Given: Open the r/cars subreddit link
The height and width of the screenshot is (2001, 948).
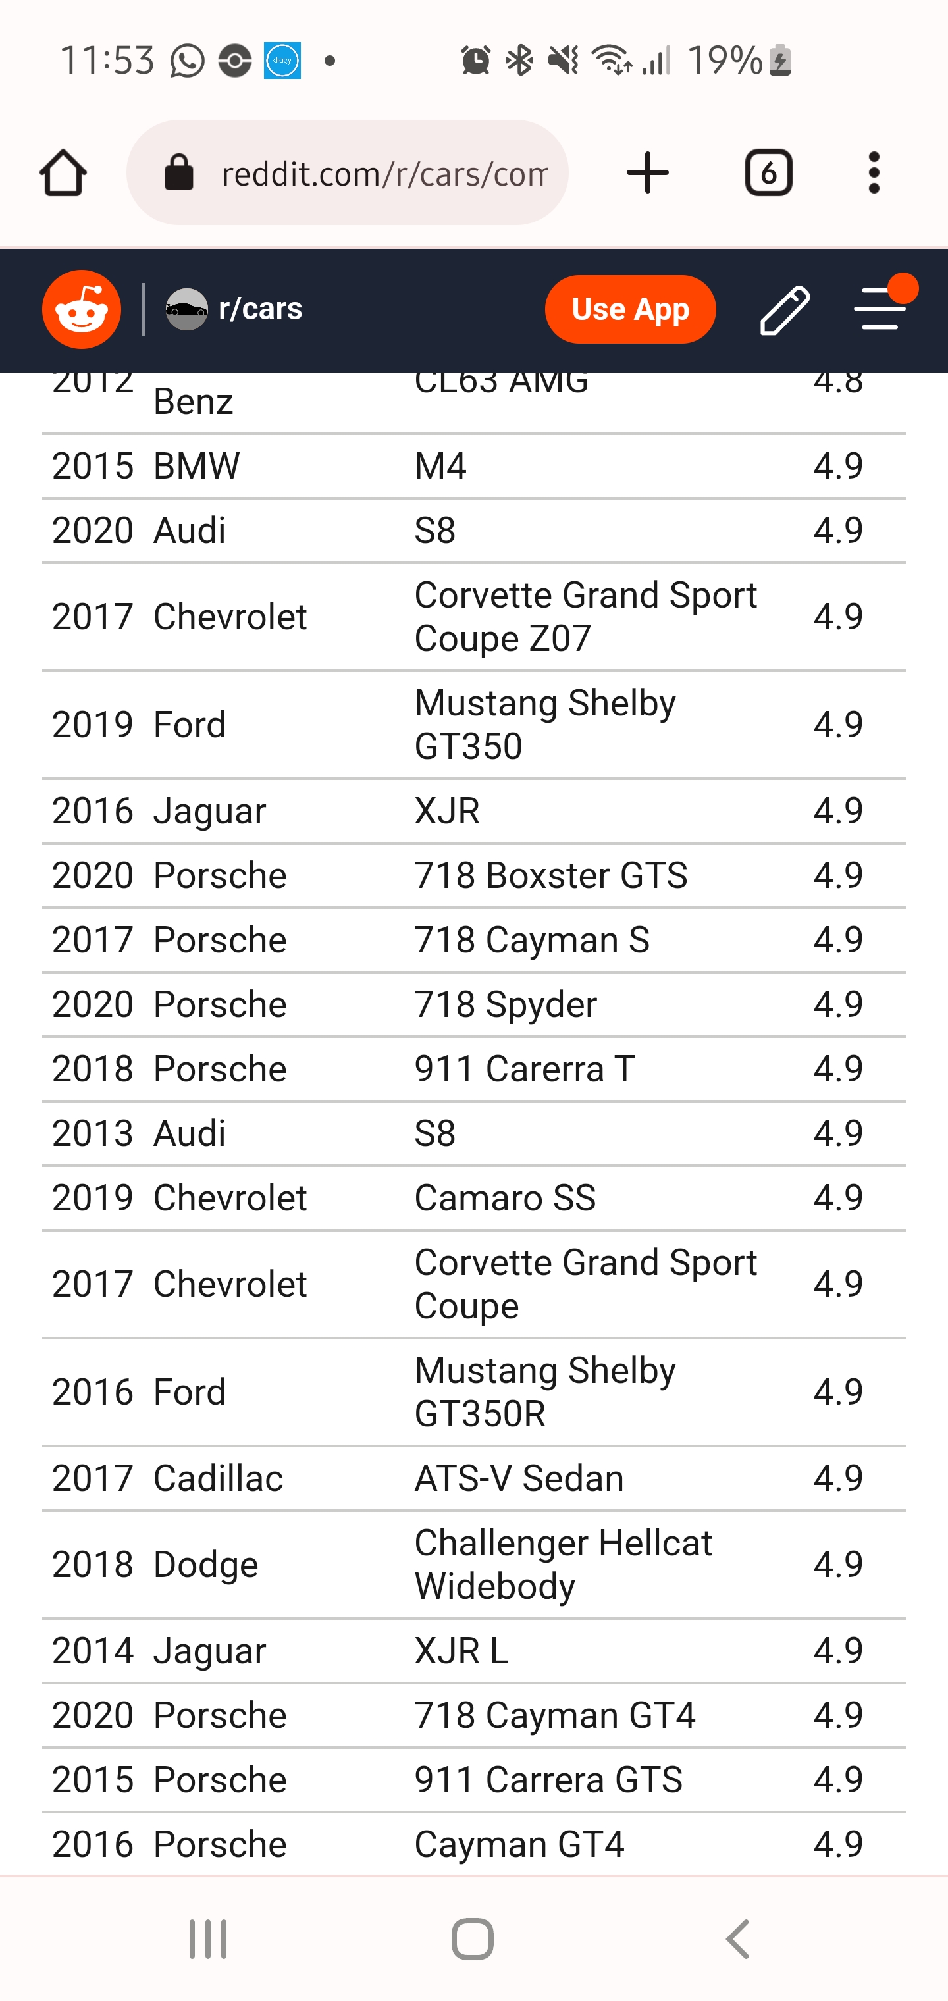Looking at the screenshot, I should click(260, 309).
